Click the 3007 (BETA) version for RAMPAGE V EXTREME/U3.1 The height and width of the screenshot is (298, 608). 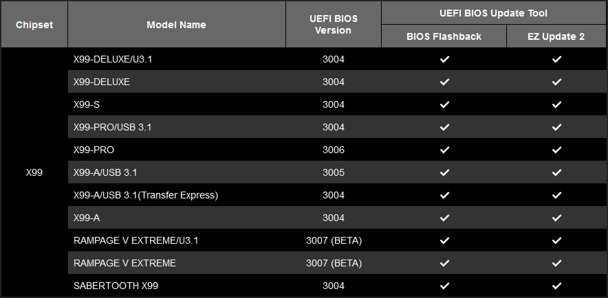[334, 240]
